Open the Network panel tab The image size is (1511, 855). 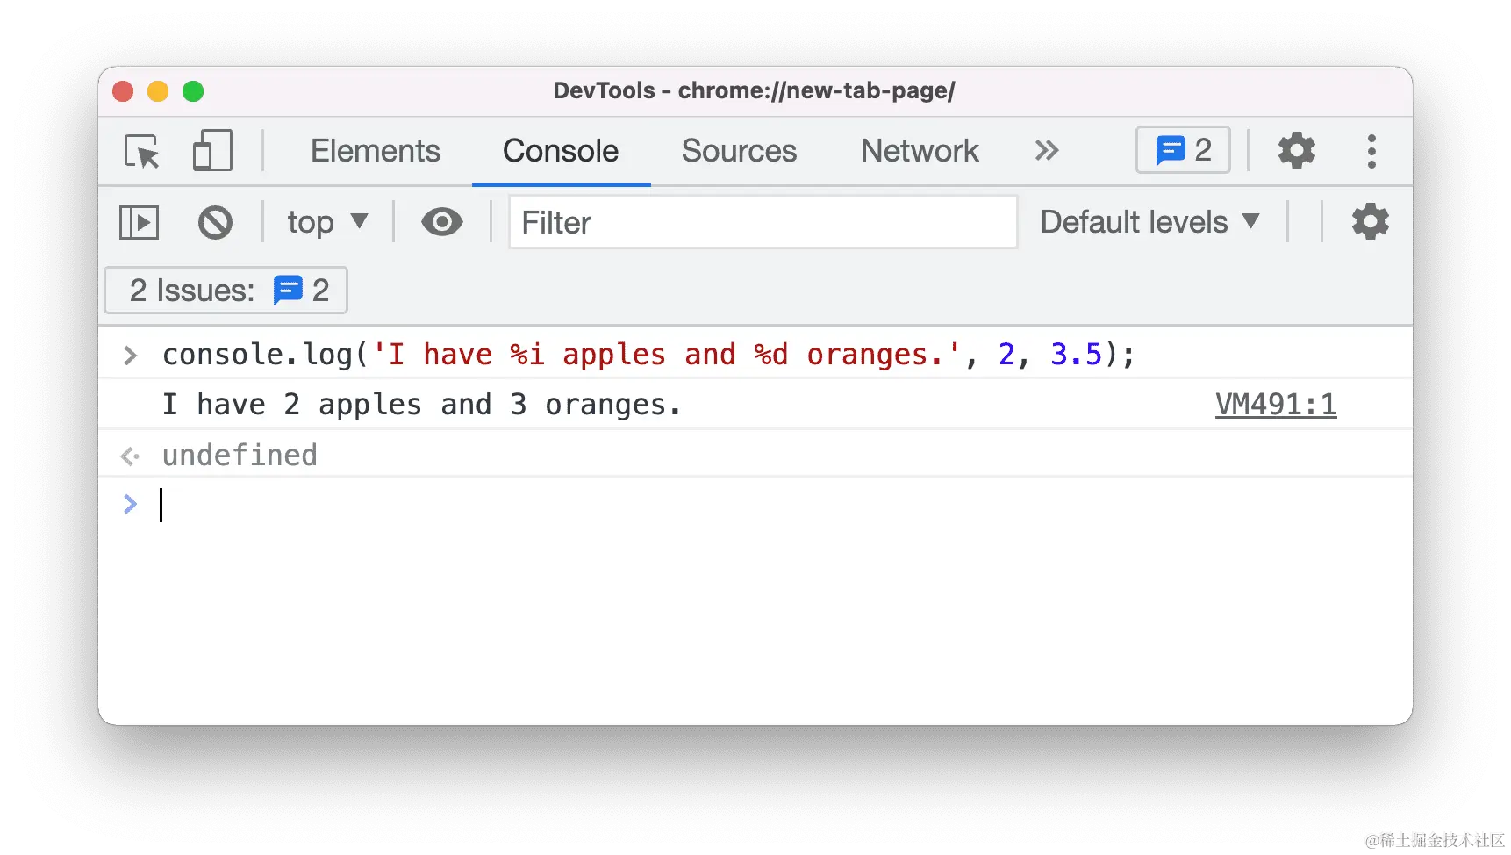920,151
